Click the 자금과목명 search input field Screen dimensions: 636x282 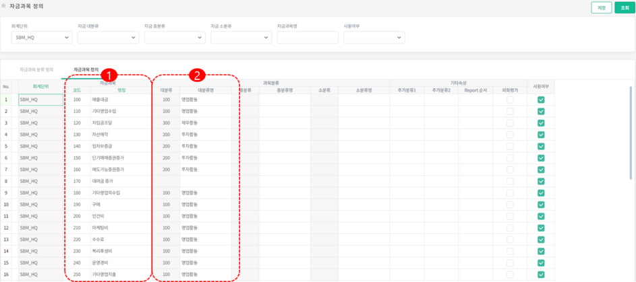coord(307,38)
